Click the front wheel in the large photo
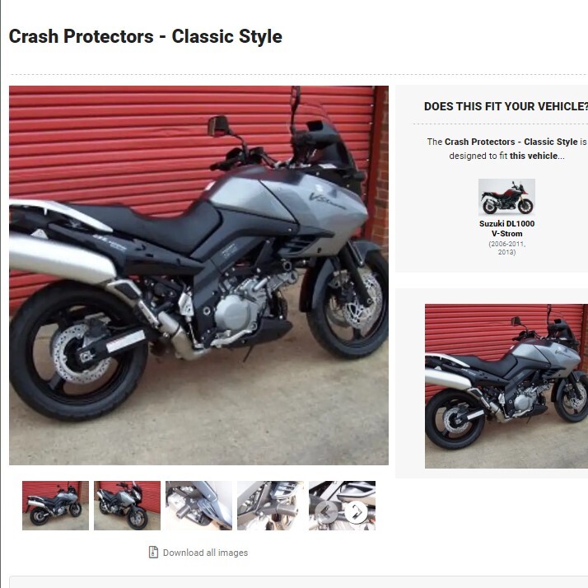Image resolution: width=588 pixels, height=588 pixels. tap(347, 304)
